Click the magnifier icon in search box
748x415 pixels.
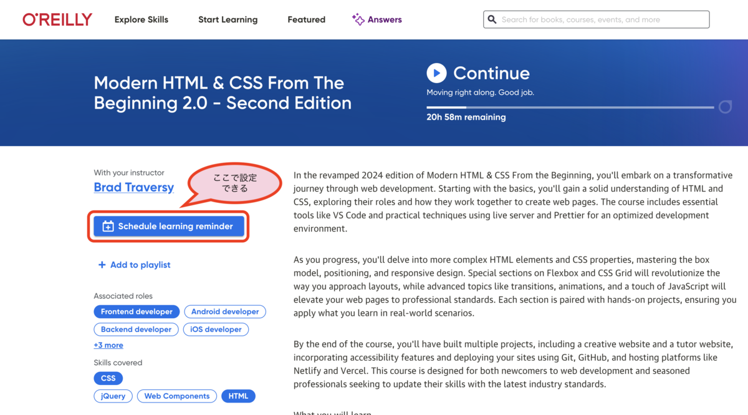[492, 19]
